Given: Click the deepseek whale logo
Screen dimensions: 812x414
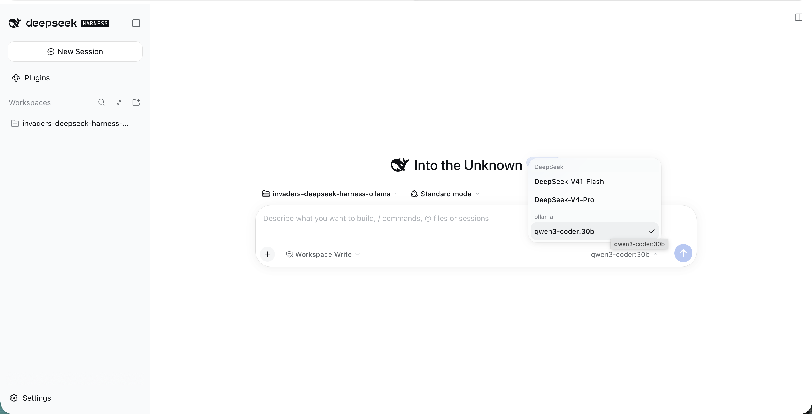Looking at the screenshot, I should click(15, 23).
